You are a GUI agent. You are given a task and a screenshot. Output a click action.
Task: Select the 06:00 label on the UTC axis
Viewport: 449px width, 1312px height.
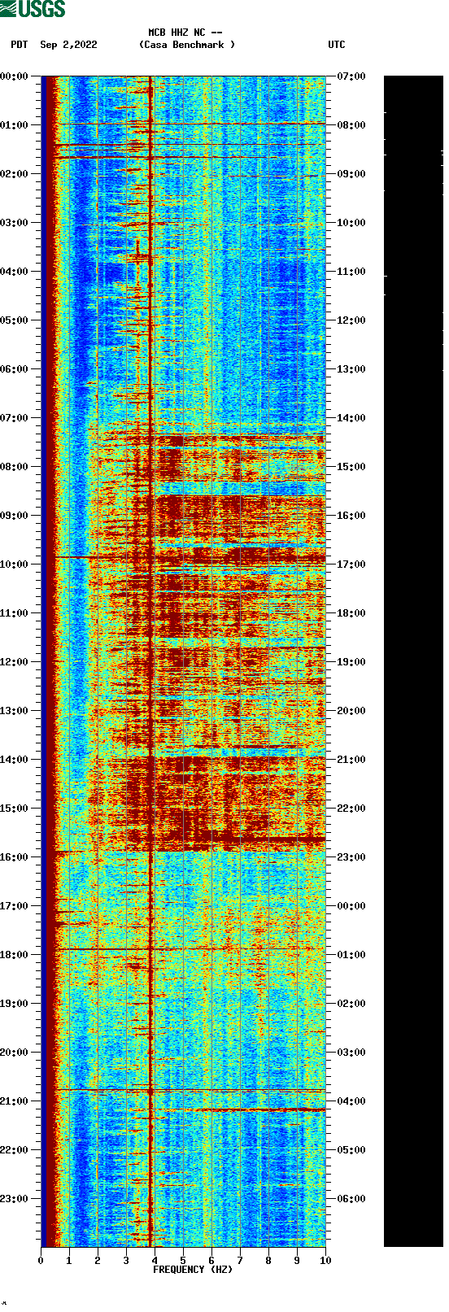coord(351,1199)
